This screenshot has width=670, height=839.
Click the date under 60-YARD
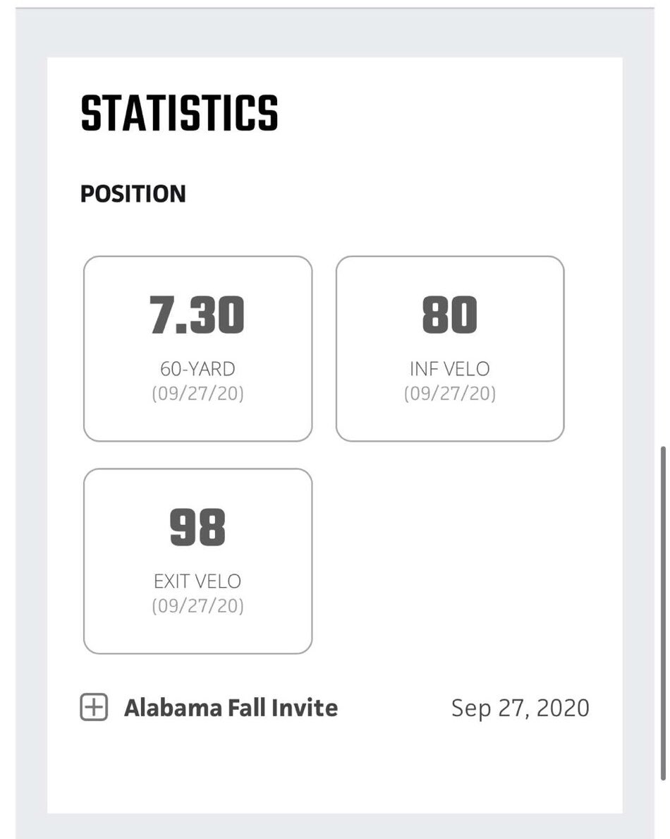pos(198,393)
